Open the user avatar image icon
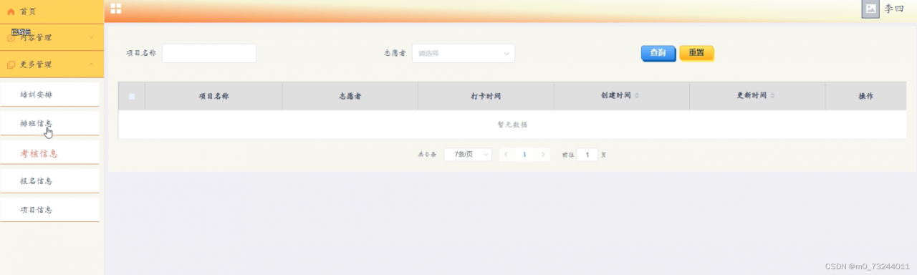917x275 pixels. point(870,9)
